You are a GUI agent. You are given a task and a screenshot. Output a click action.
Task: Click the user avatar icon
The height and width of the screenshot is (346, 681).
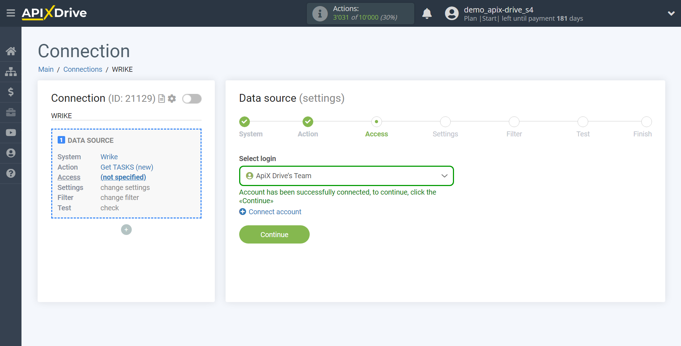pos(451,14)
